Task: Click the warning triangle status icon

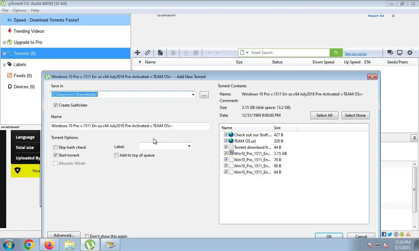Action: pyautogui.click(x=408, y=234)
